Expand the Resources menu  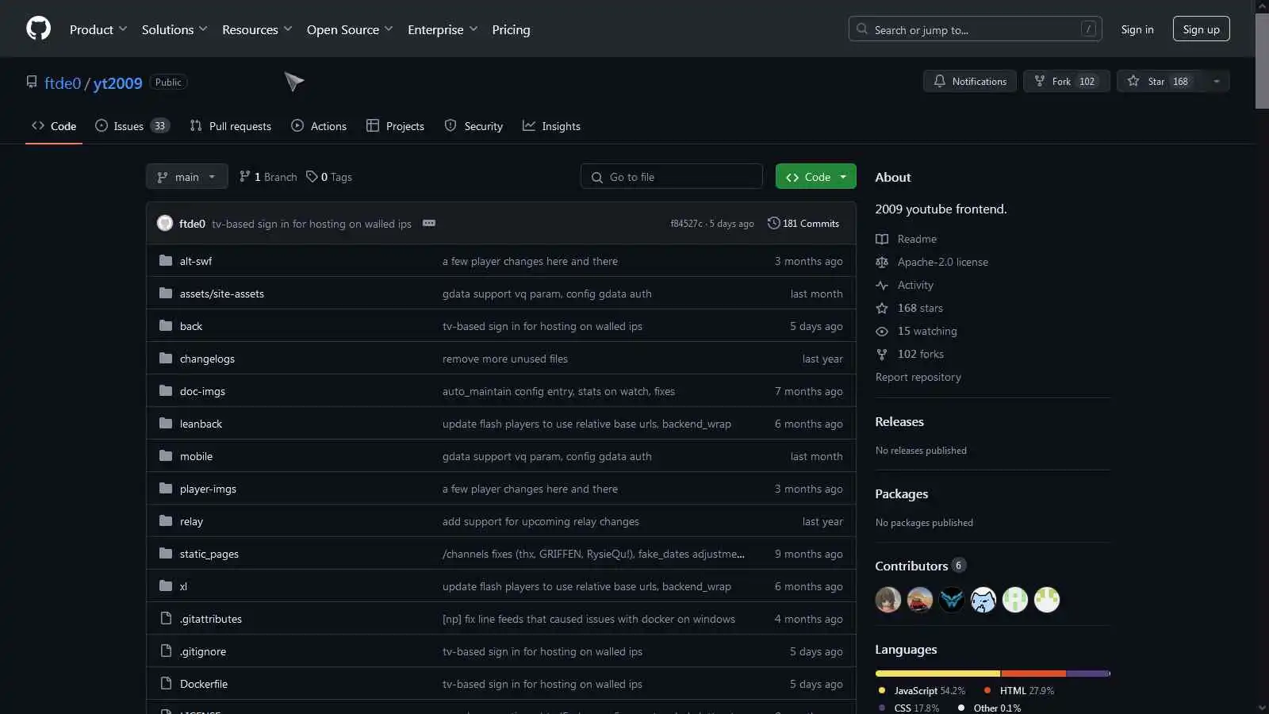click(257, 29)
